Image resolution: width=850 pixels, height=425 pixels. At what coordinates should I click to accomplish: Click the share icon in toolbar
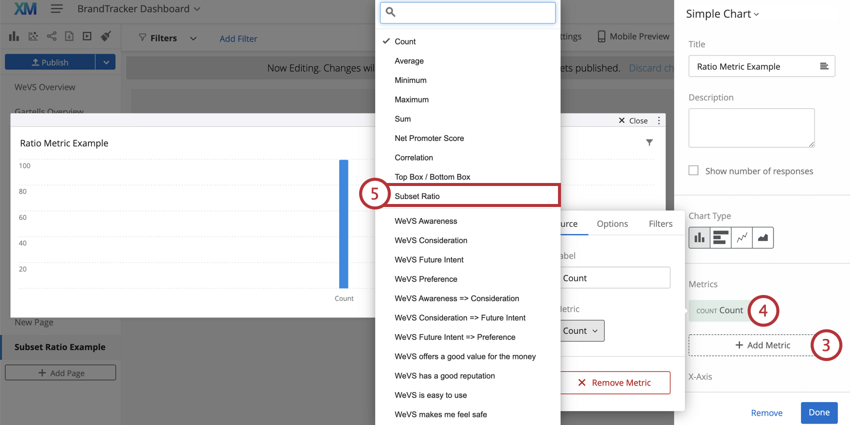click(51, 36)
